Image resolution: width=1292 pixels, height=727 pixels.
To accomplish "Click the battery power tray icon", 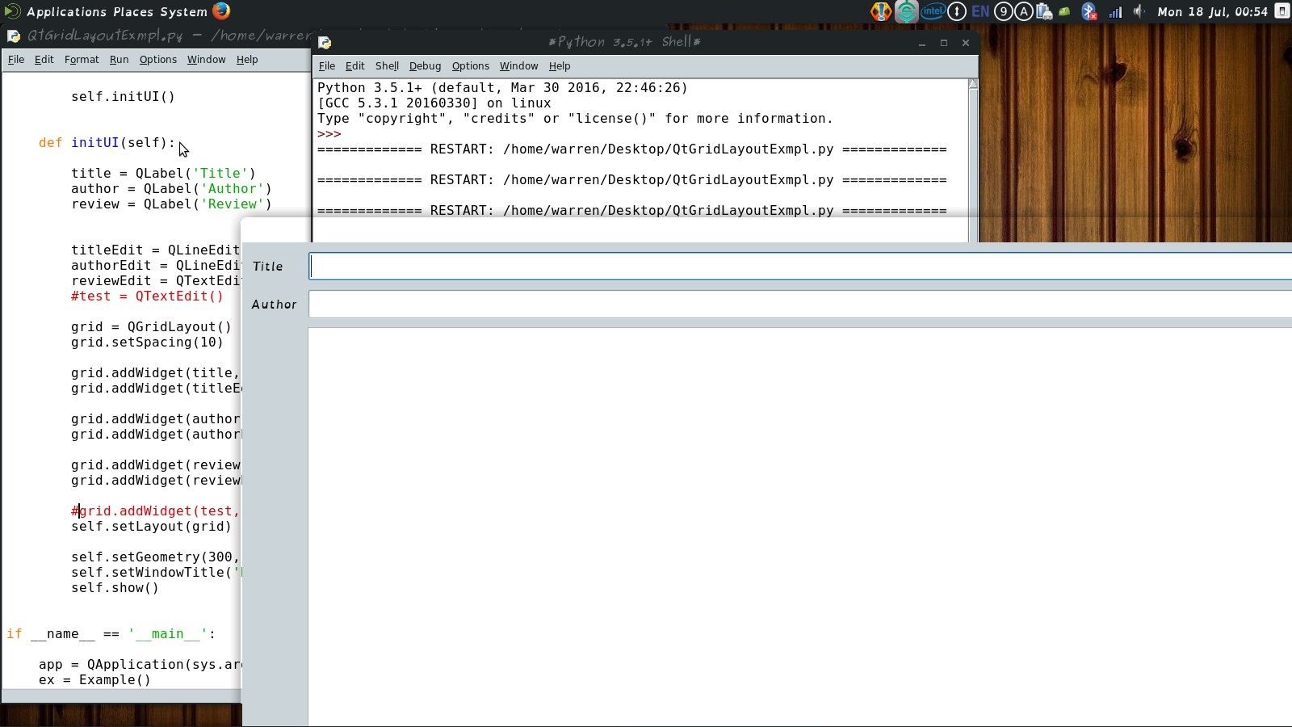I will [1044, 11].
